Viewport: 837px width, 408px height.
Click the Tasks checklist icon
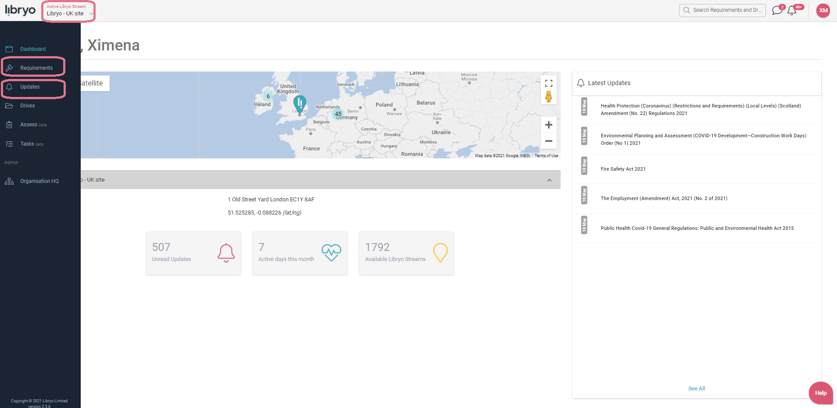point(9,144)
